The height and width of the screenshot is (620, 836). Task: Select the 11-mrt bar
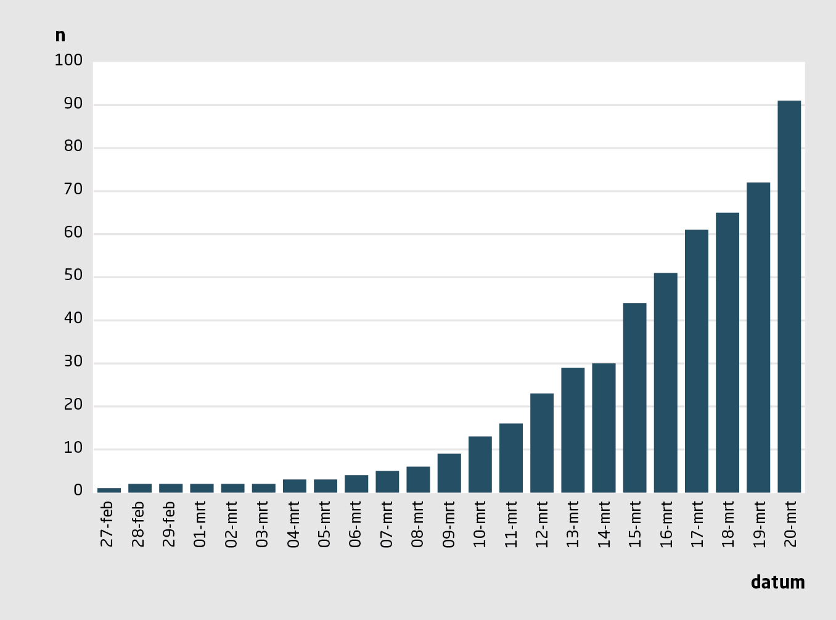pyautogui.click(x=511, y=458)
